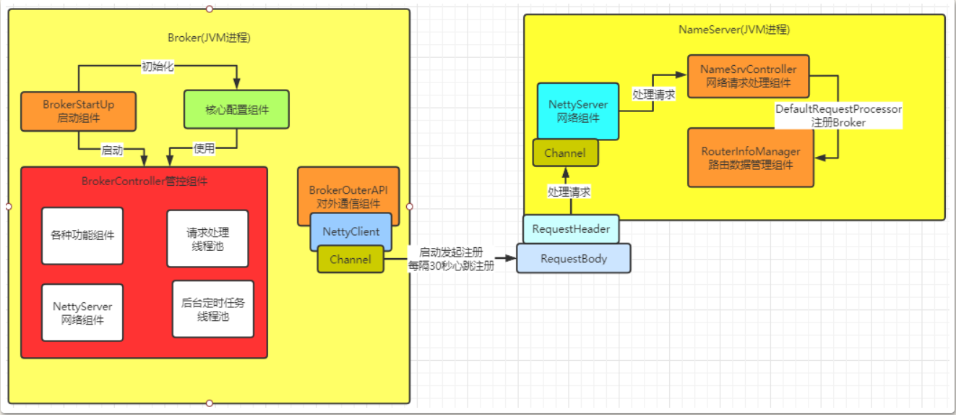Select the NettyServer box inside BrokerController

pos(82,312)
